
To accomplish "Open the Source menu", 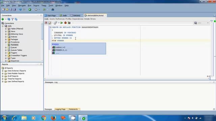I will point(36,5).
